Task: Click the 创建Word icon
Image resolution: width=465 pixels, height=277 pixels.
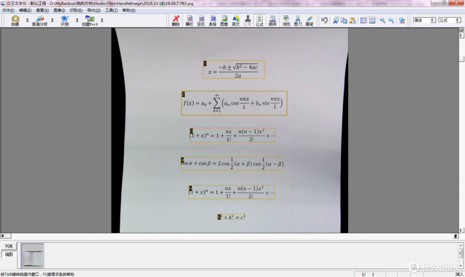Action: point(90,21)
